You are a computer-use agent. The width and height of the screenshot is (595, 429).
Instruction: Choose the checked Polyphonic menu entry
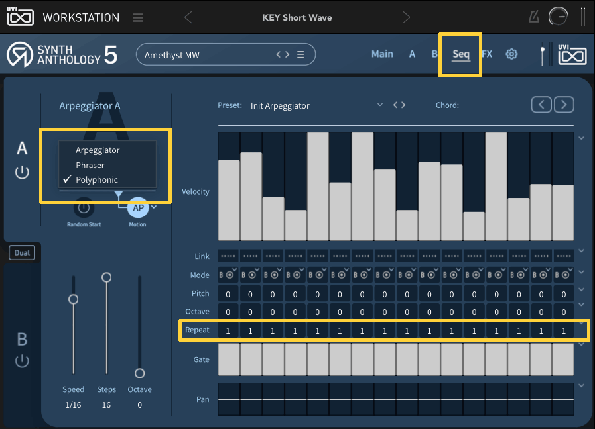click(97, 180)
